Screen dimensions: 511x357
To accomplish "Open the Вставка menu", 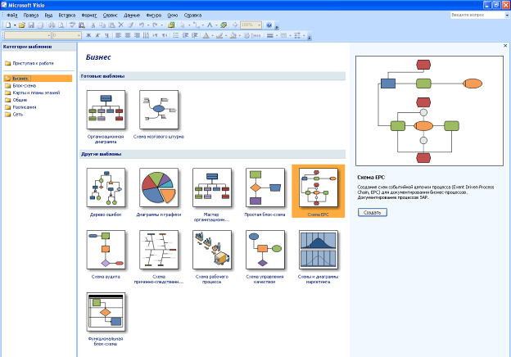I will point(67,15).
